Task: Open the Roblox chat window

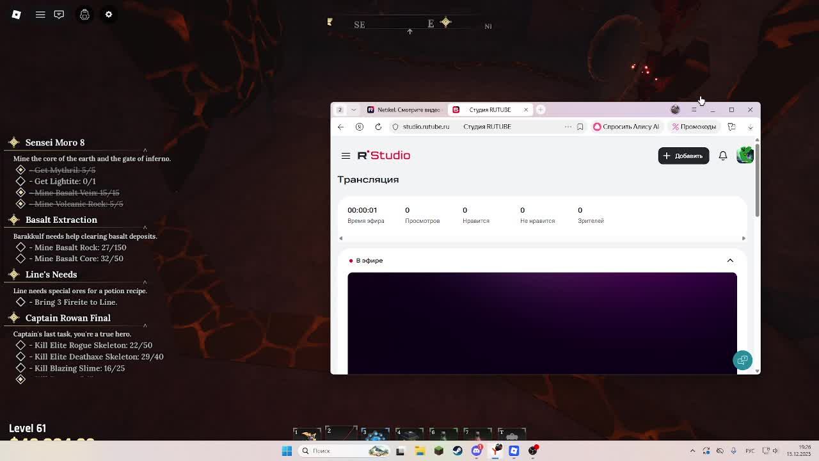Action: (59, 14)
